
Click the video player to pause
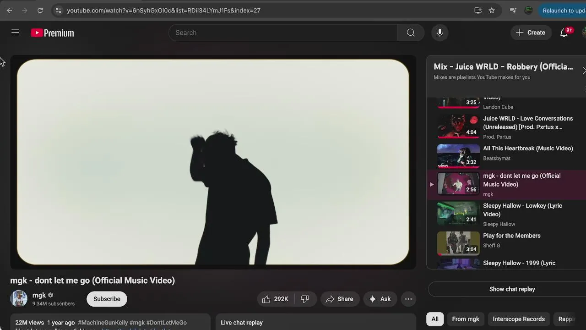(x=213, y=162)
